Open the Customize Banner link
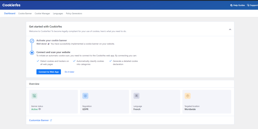 click(x=39, y=120)
